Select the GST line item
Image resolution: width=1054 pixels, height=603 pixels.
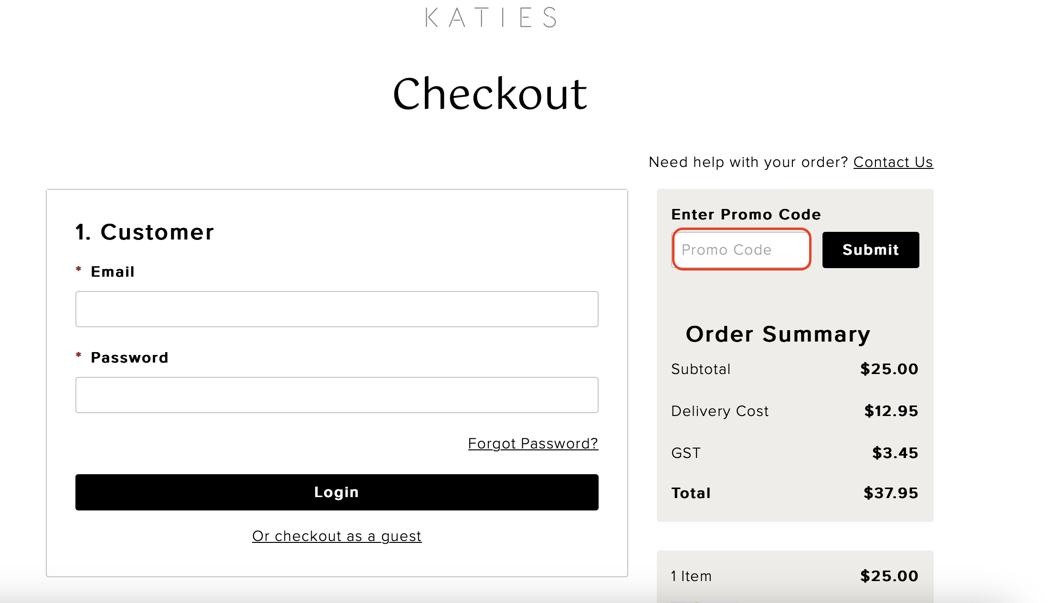point(686,453)
